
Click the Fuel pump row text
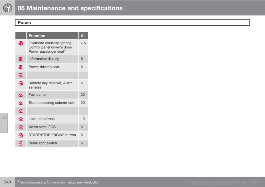37,95
